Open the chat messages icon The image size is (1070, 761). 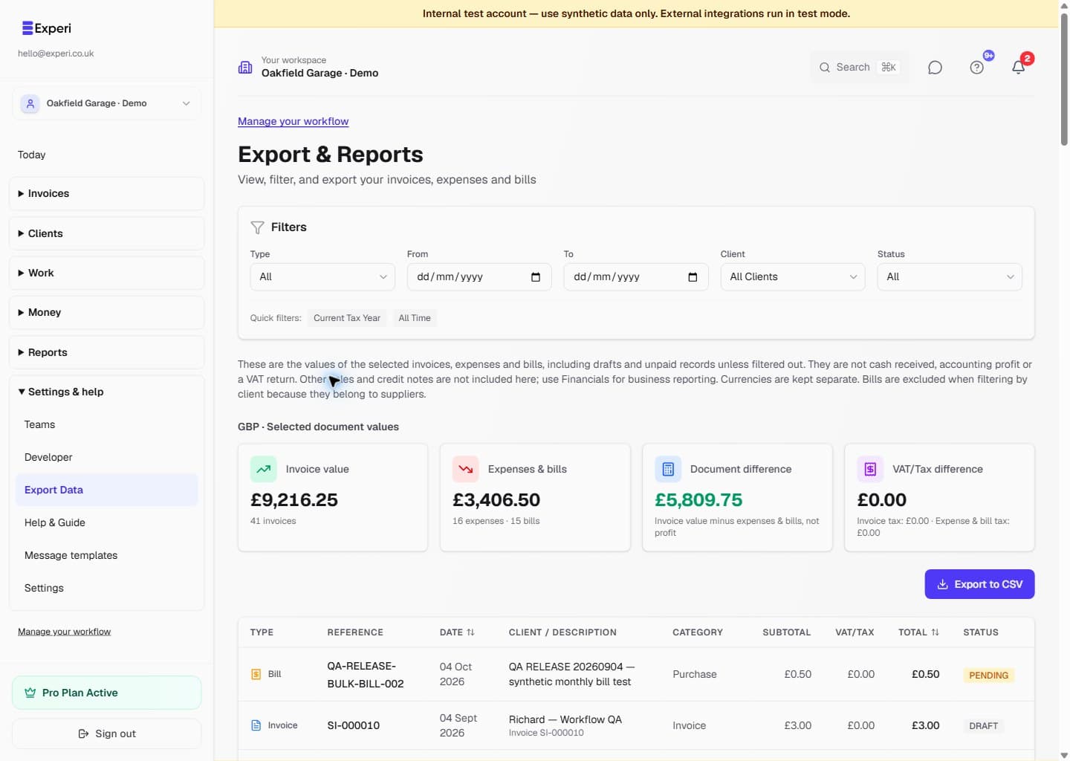(x=935, y=68)
